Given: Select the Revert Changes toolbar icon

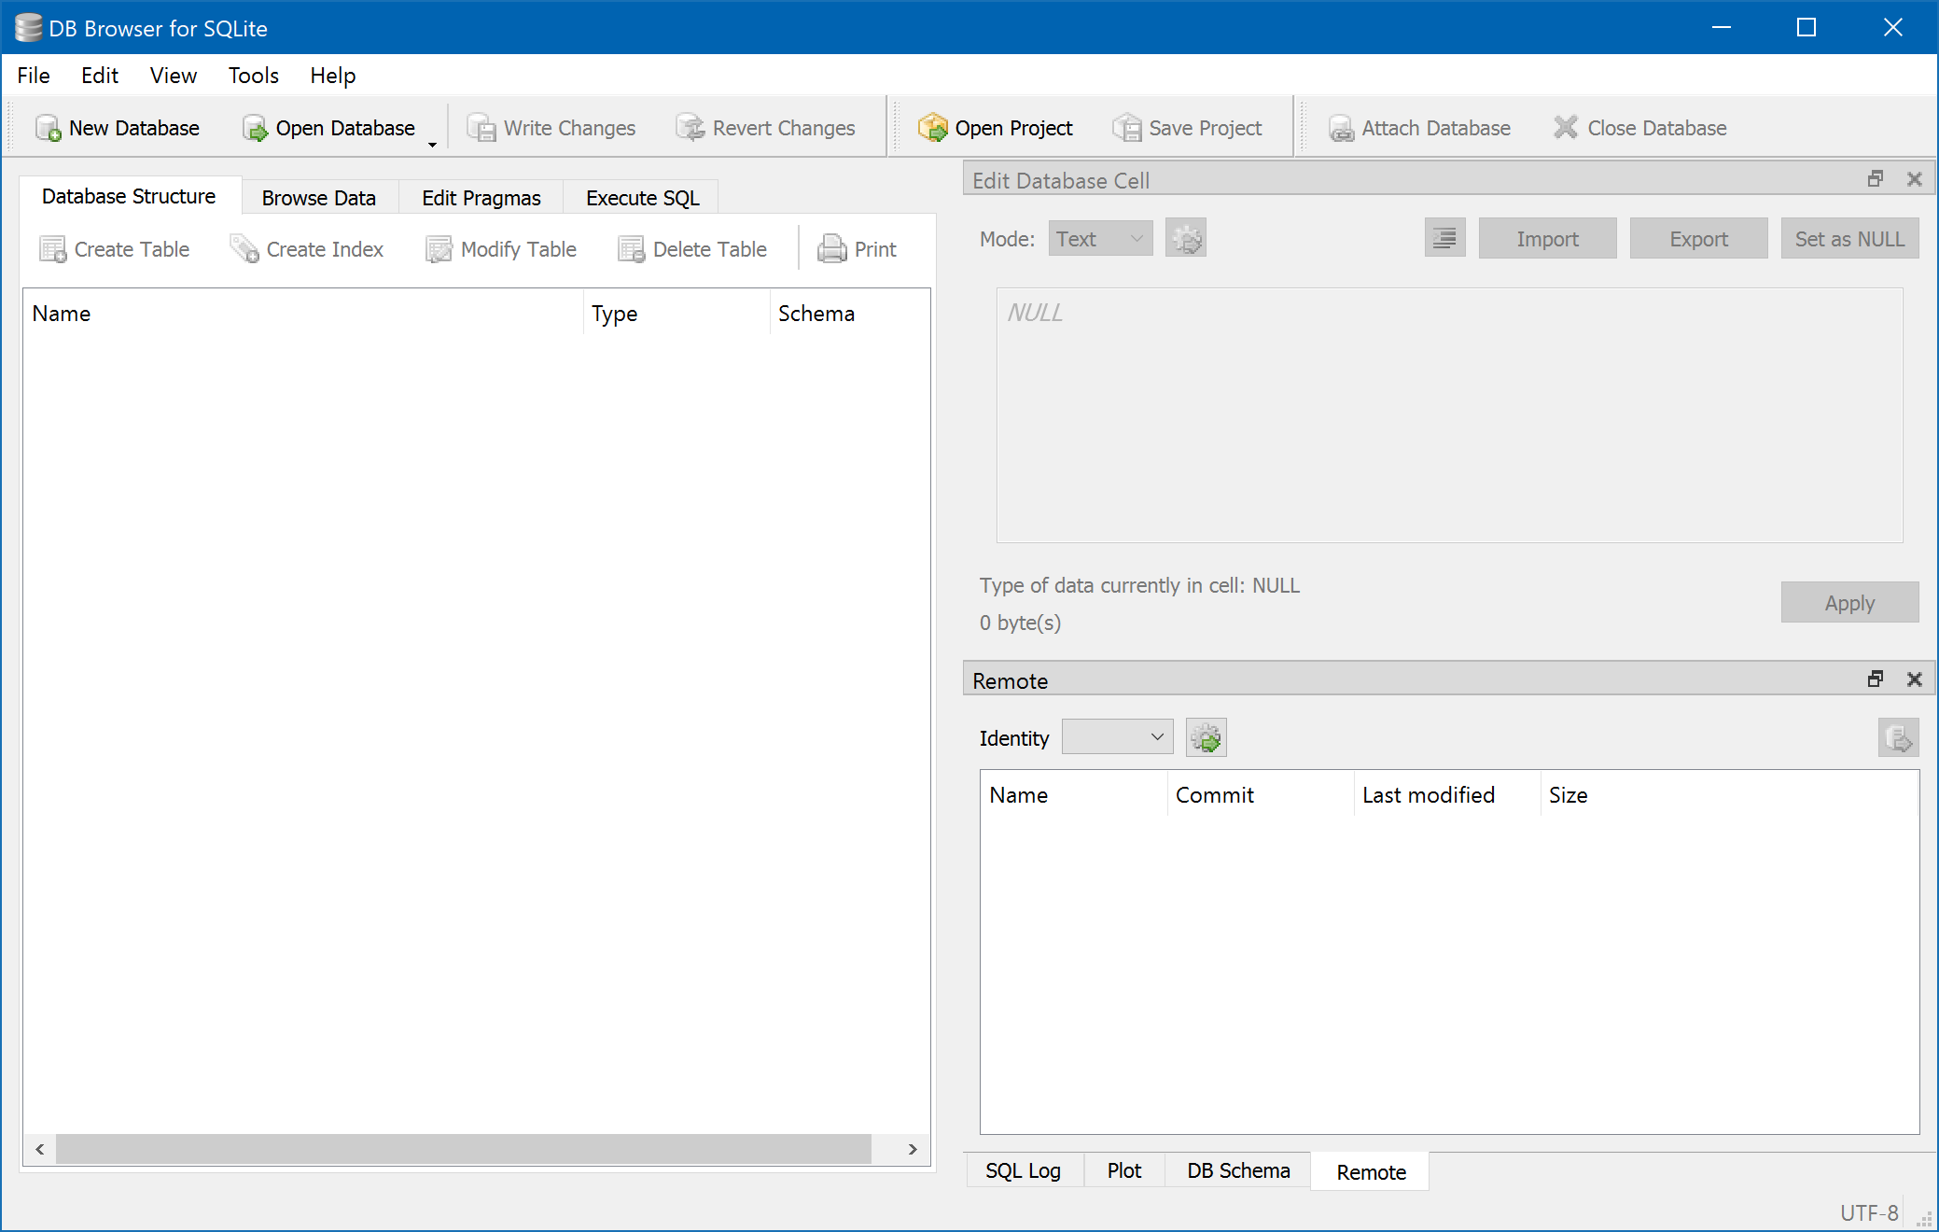Looking at the screenshot, I should click(767, 128).
